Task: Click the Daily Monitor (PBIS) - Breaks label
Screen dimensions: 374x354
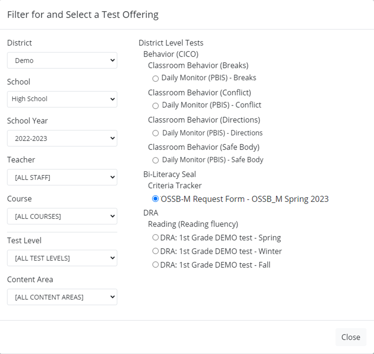Action: click(x=209, y=78)
